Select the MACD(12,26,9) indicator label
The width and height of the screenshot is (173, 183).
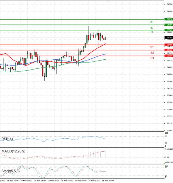[x=14, y=151]
